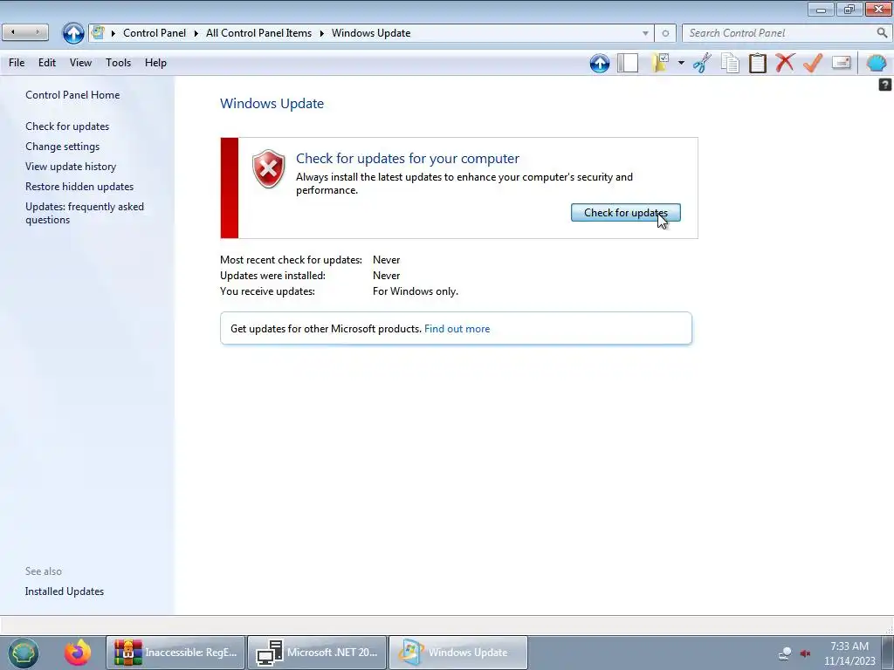
Task: Click the blue Up arrow beside the address bar
Action: pos(73,33)
